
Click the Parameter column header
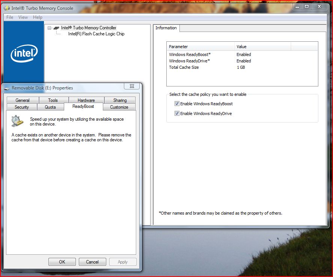click(200, 47)
